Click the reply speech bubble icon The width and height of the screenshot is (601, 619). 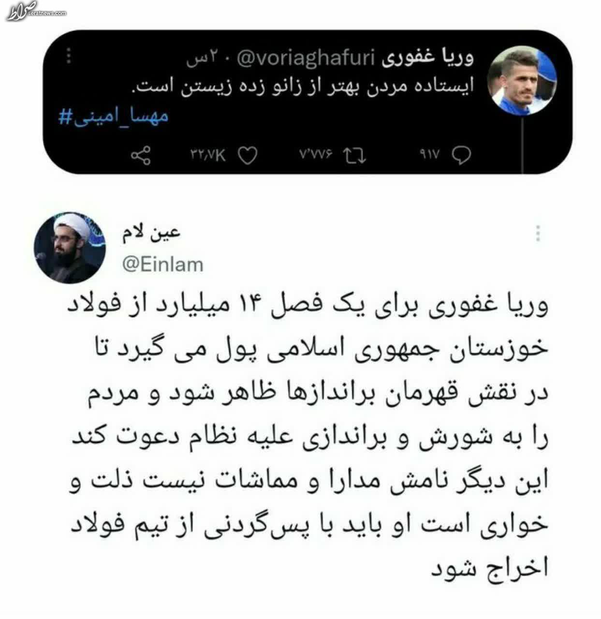(x=461, y=155)
